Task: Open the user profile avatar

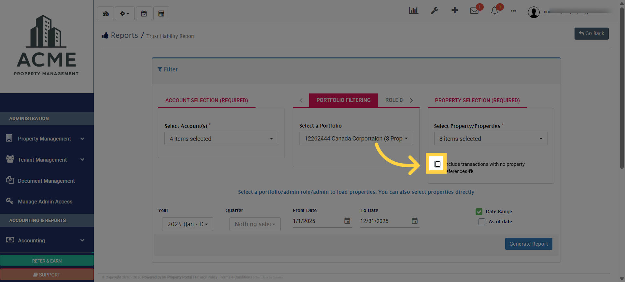Action: [534, 12]
